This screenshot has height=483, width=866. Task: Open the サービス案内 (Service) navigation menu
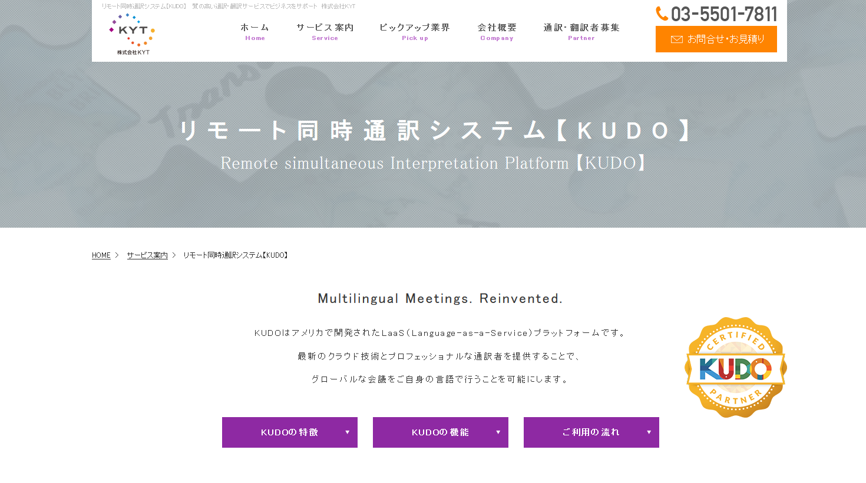(x=325, y=32)
